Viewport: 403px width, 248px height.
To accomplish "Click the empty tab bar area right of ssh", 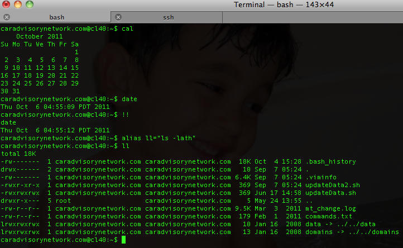I will pyautogui.click(x=313, y=17).
